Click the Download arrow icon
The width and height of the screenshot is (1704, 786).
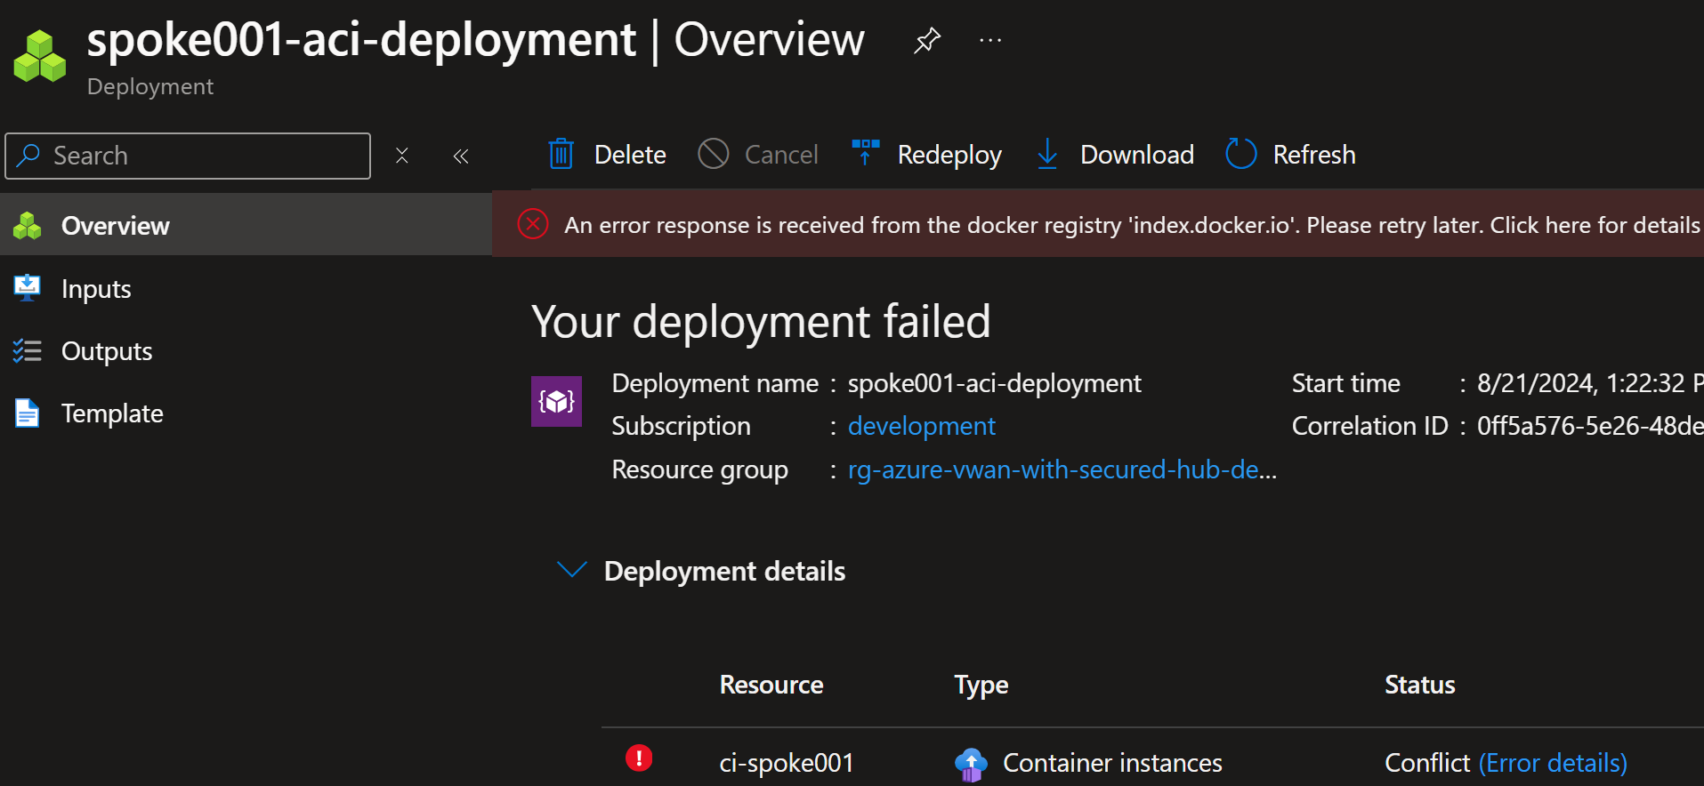[x=1047, y=154]
